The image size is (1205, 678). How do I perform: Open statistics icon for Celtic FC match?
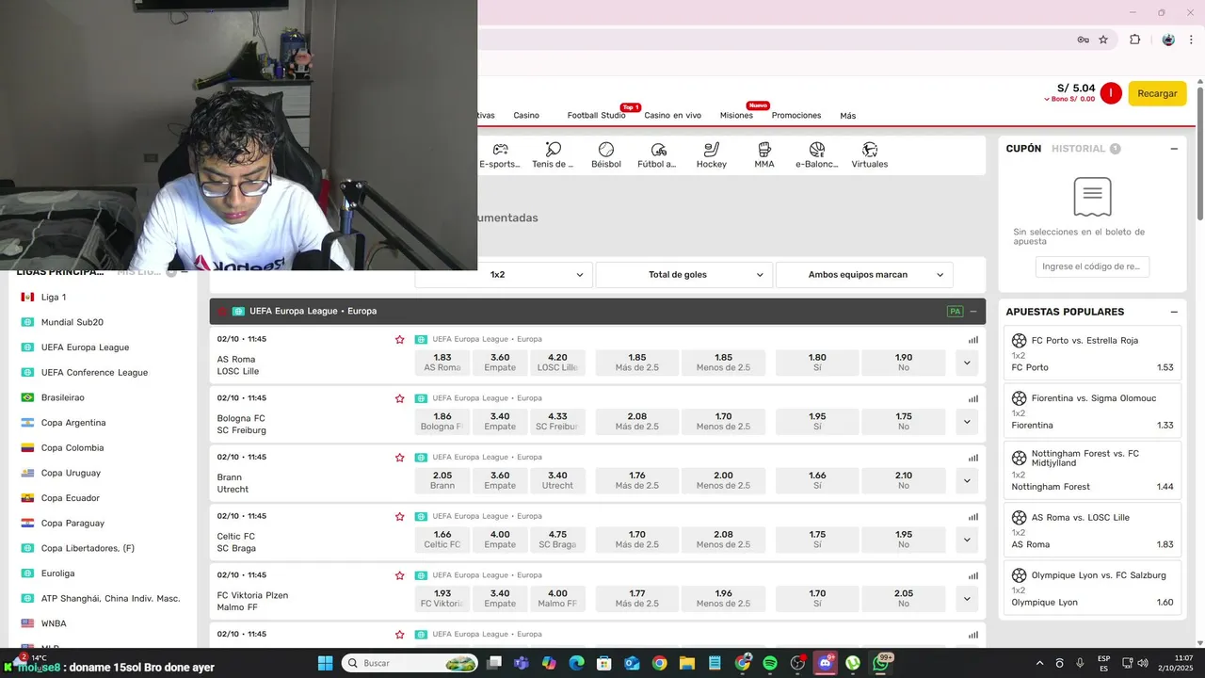pyautogui.click(x=973, y=517)
